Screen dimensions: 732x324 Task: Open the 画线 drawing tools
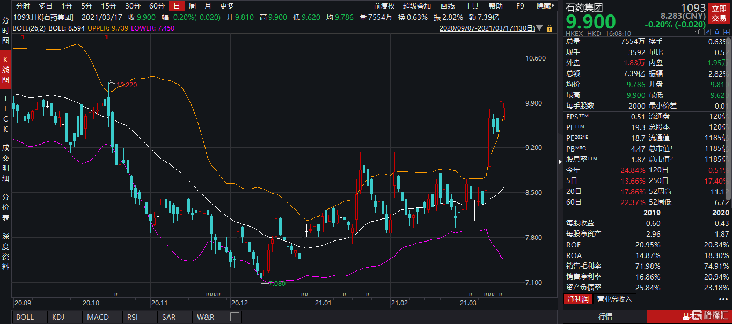(x=448, y=6)
